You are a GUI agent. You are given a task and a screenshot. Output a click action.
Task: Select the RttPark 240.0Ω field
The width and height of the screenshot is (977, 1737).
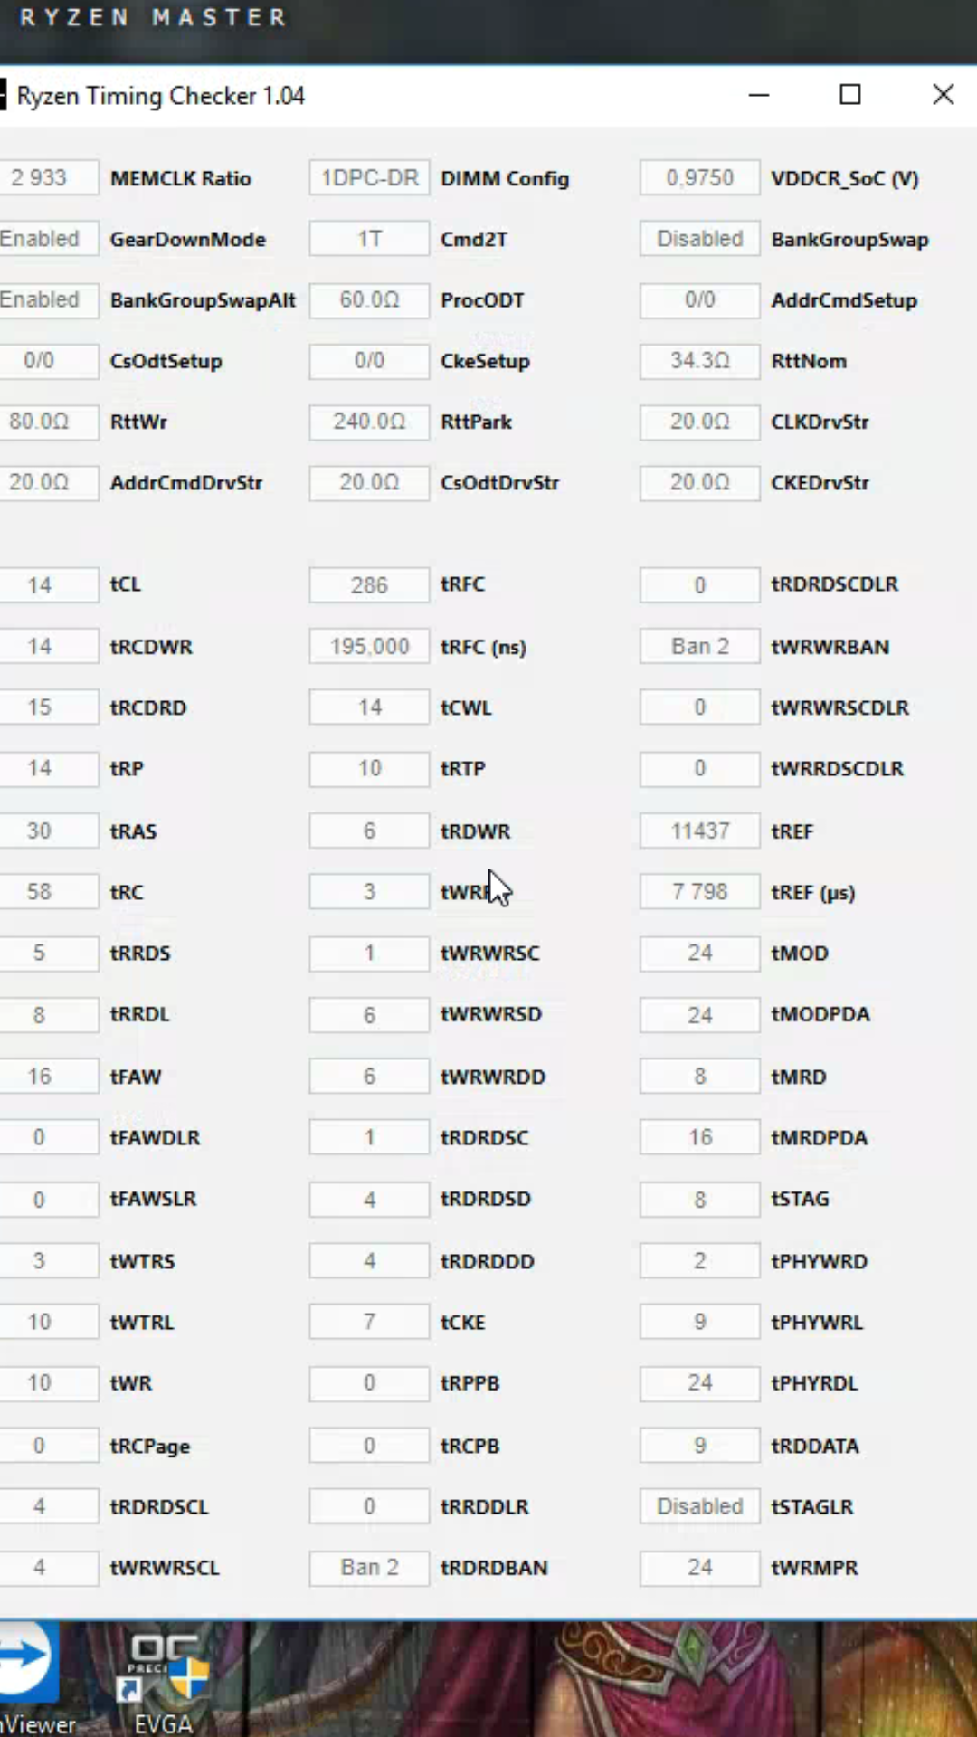369,422
